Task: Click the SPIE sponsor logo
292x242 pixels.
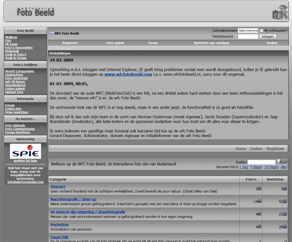Action: pos(25,151)
